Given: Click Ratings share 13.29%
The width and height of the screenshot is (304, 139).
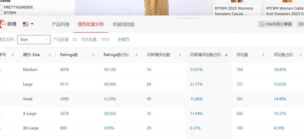Looking at the screenshot, I should (x=110, y=99).
